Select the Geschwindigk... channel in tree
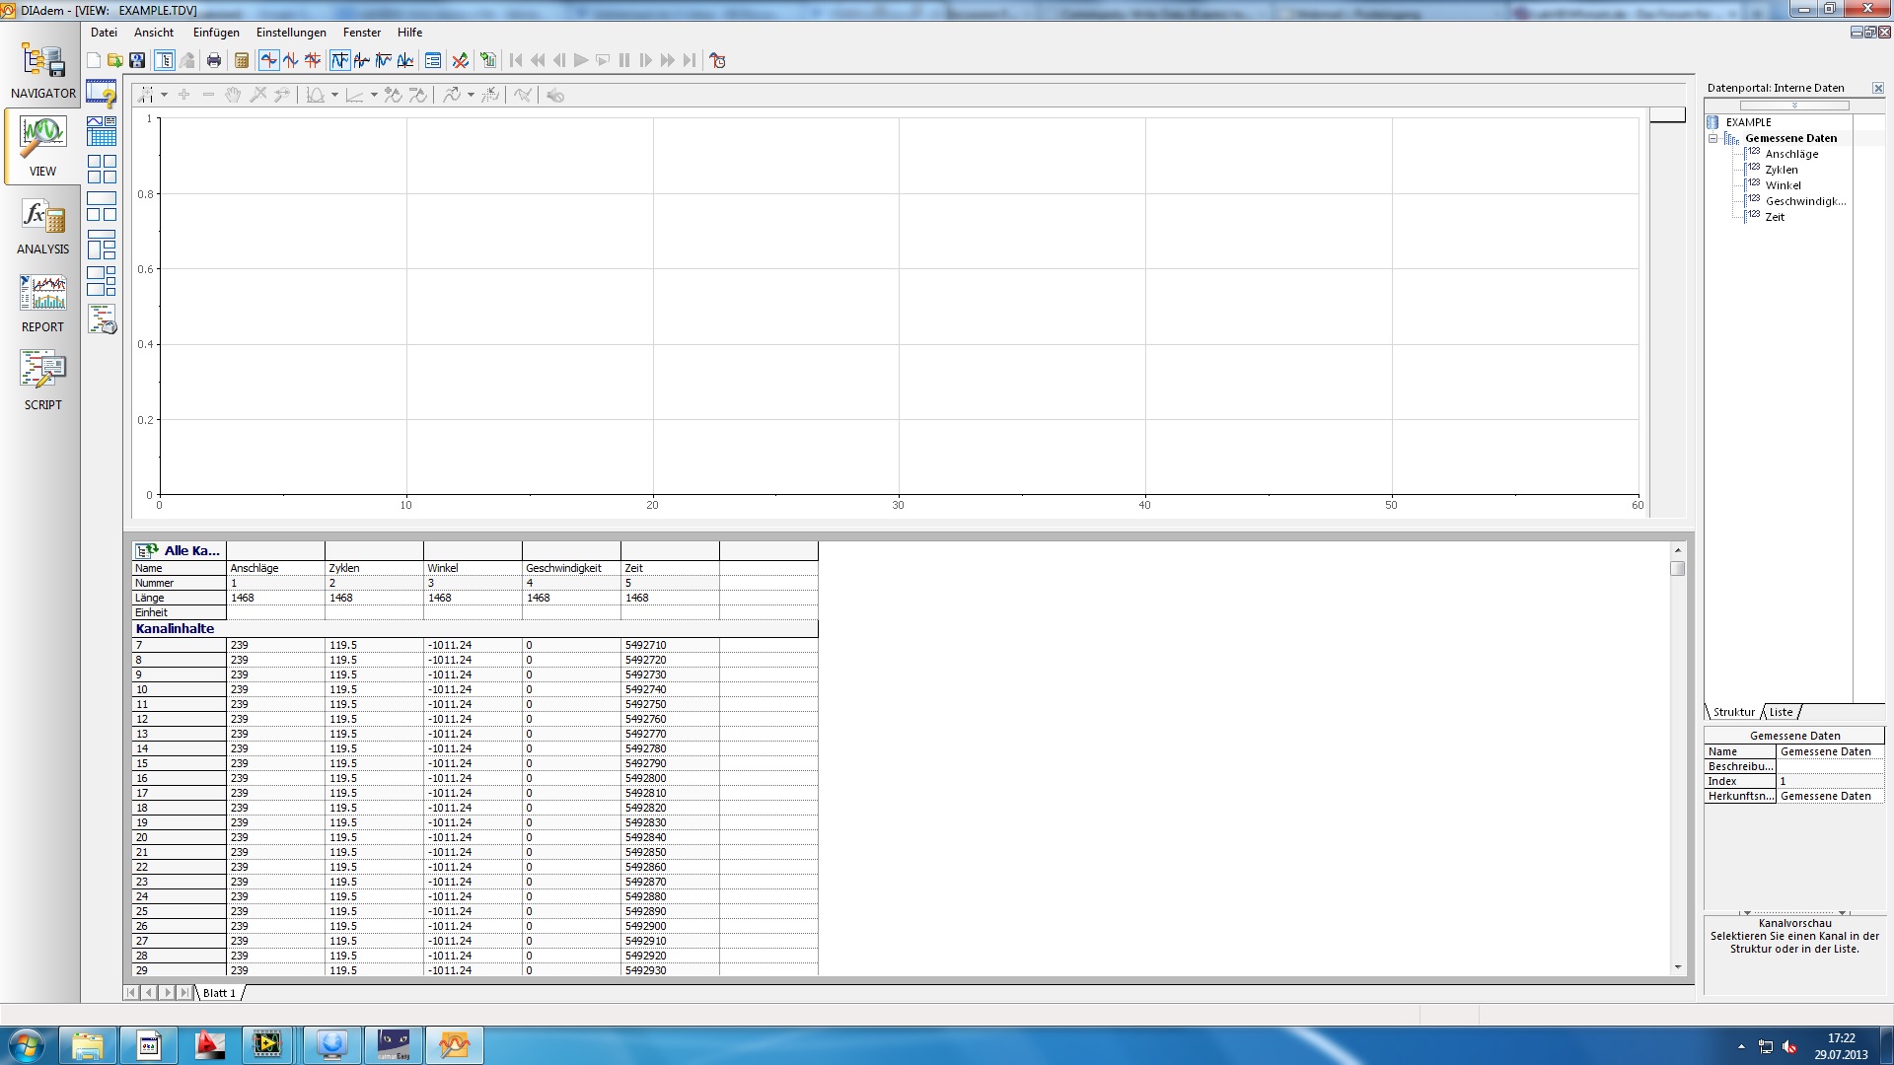 coord(1804,201)
